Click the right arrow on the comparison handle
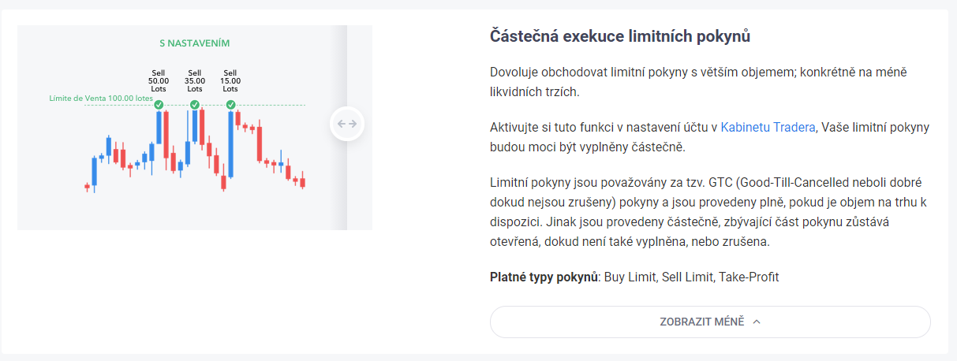The width and height of the screenshot is (957, 361). pyautogui.click(x=353, y=124)
